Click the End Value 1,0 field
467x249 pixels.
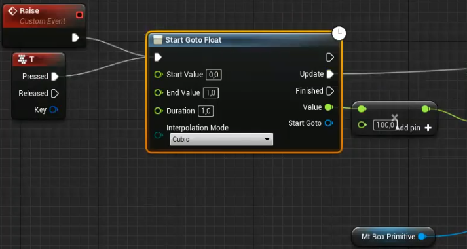pyautogui.click(x=210, y=93)
